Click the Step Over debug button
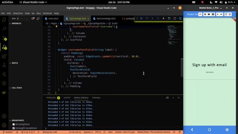The height and width of the screenshot is (134, 238). pyautogui.click(x=147, y=18)
